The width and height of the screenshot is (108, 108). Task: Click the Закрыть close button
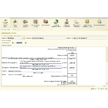[101, 89]
